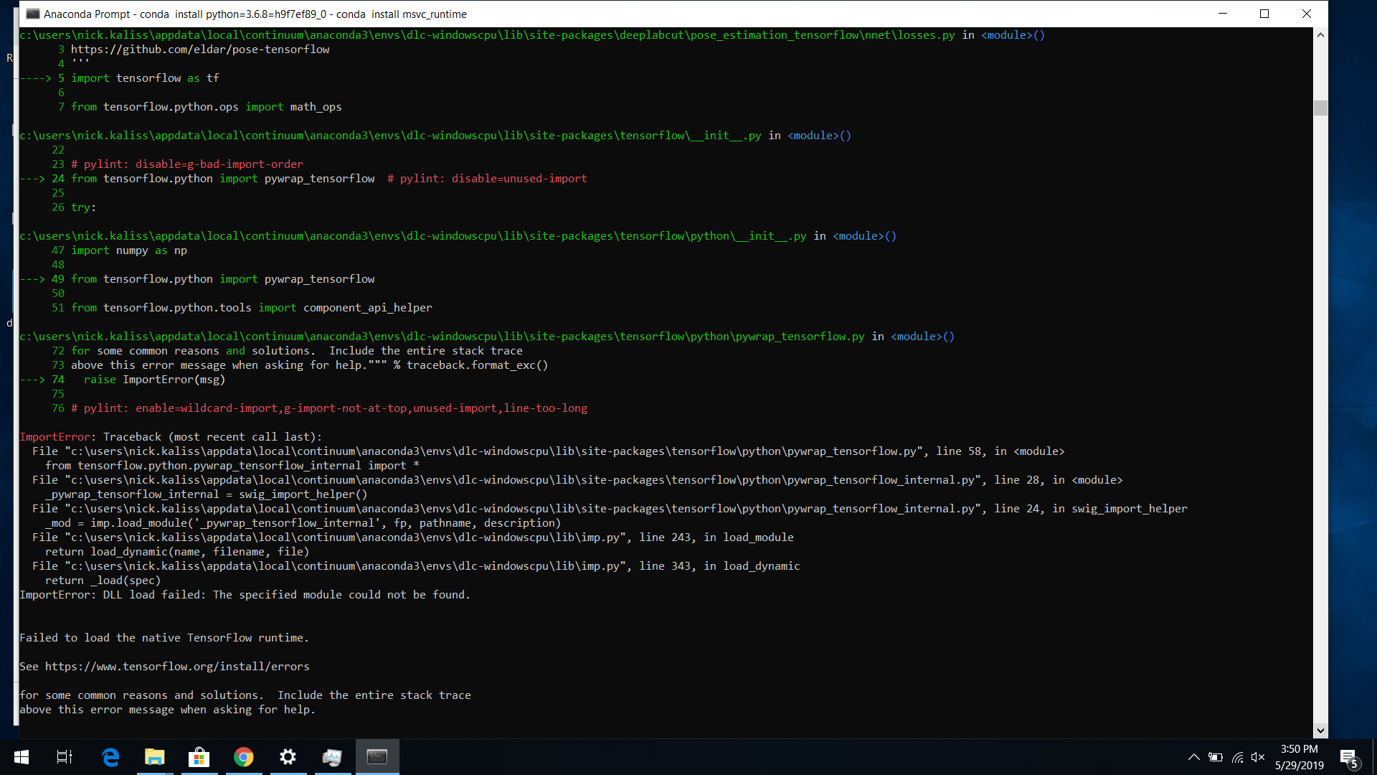The width and height of the screenshot is (1377, 775).
Task: Open the app left of the command prompt
Action: [x=332, y=757]
